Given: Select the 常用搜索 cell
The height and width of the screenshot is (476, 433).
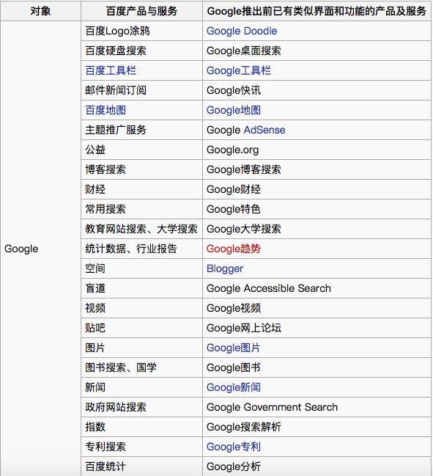Looking at the screenshot, I should point(141,209).
